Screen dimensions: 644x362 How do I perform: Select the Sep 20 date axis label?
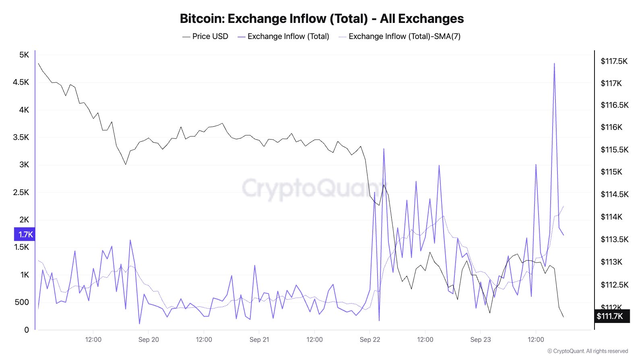(x=149, y=339)
